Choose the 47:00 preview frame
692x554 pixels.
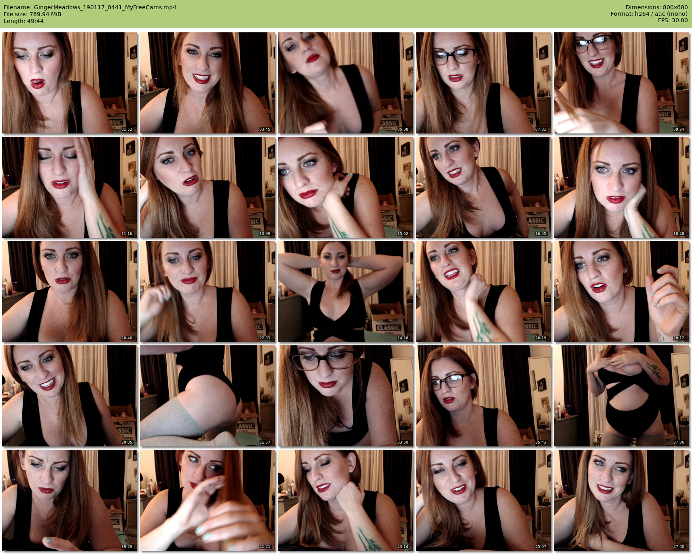tap(622, 500)
